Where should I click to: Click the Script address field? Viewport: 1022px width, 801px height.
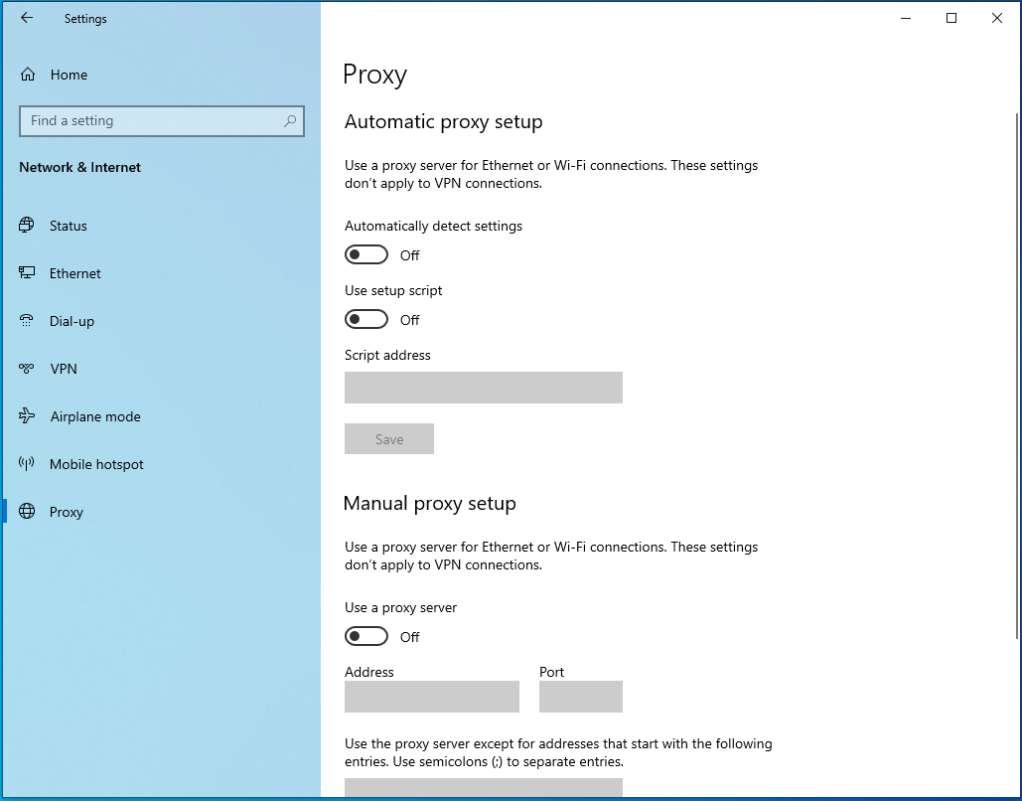click(484, 388)
